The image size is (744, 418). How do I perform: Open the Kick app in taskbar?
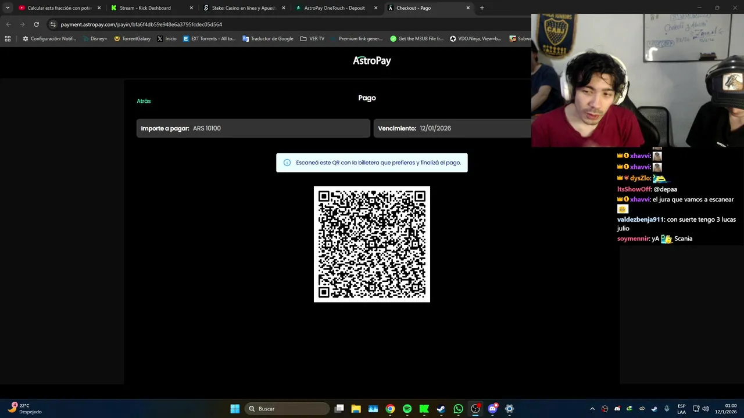point(424,409)
